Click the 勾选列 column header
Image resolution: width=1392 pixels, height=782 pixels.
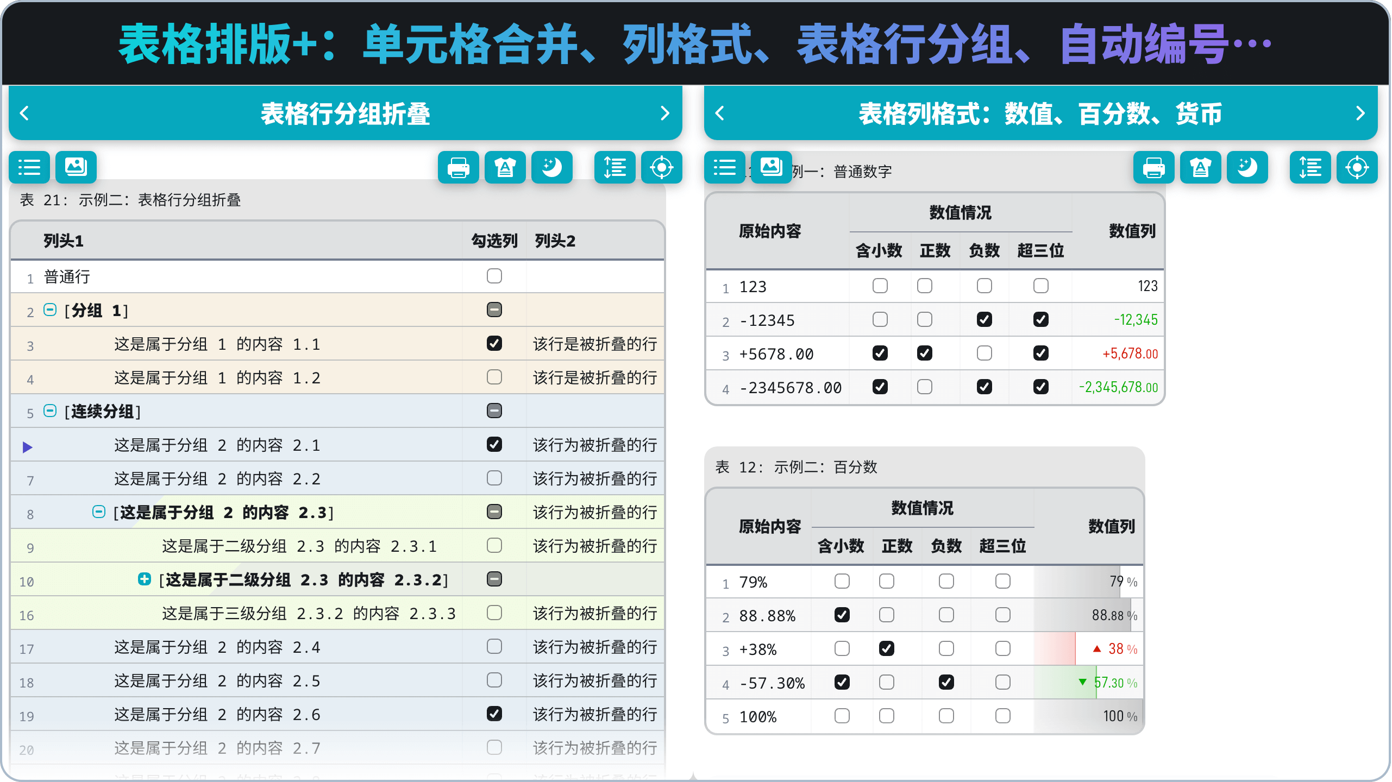pyautogui.click(x=494, y=241)
